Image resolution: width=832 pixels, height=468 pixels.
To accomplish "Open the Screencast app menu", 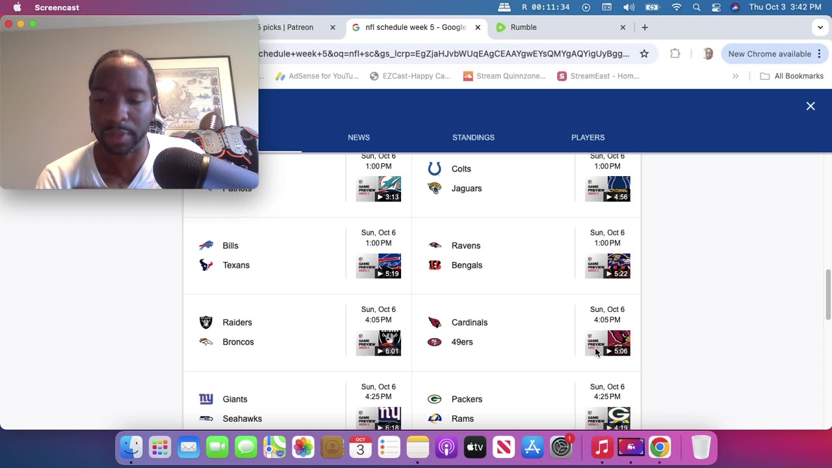I will [57, 7].
